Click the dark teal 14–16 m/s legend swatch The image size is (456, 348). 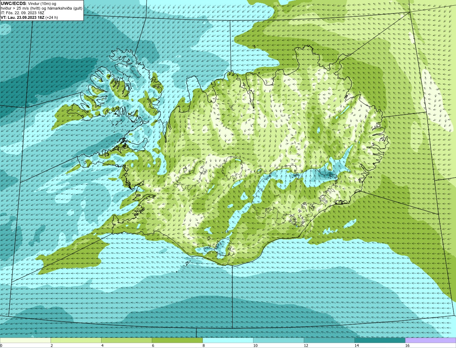380,341
